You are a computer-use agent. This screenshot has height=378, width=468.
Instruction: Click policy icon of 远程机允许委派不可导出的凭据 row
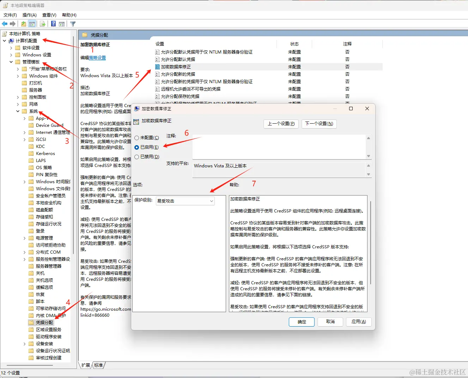pos(158,89)
